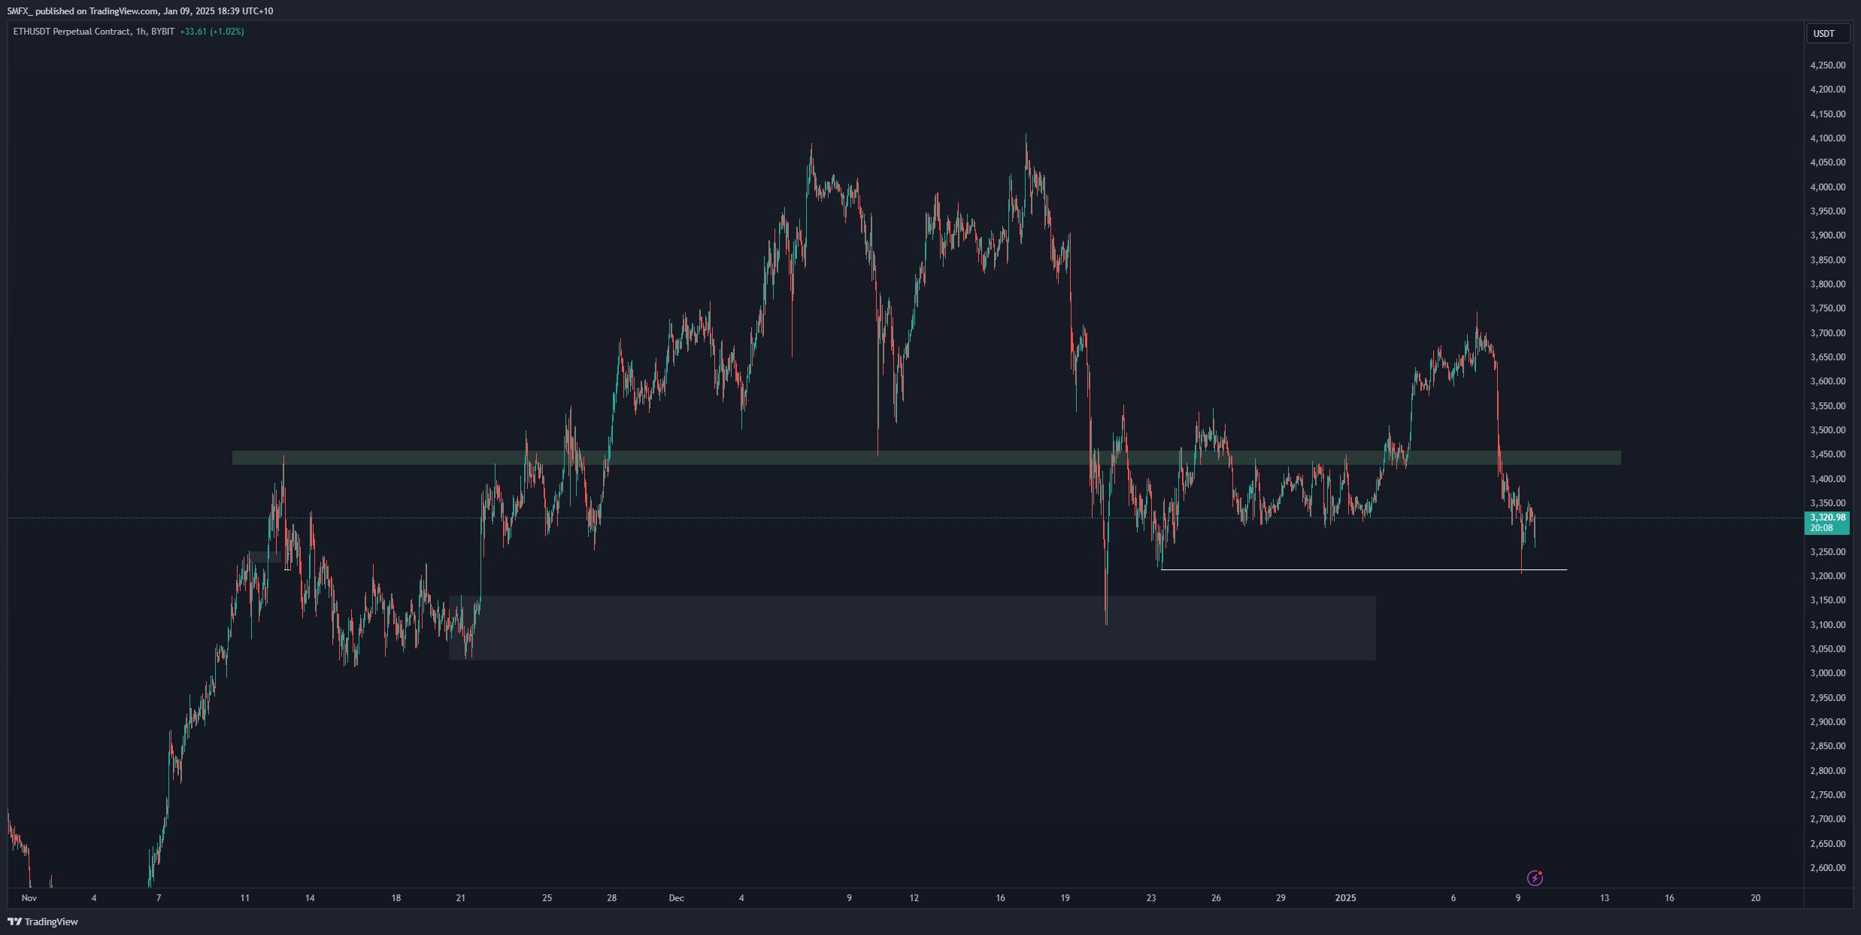Click the 1h timeframe text in title

(141, 32)
